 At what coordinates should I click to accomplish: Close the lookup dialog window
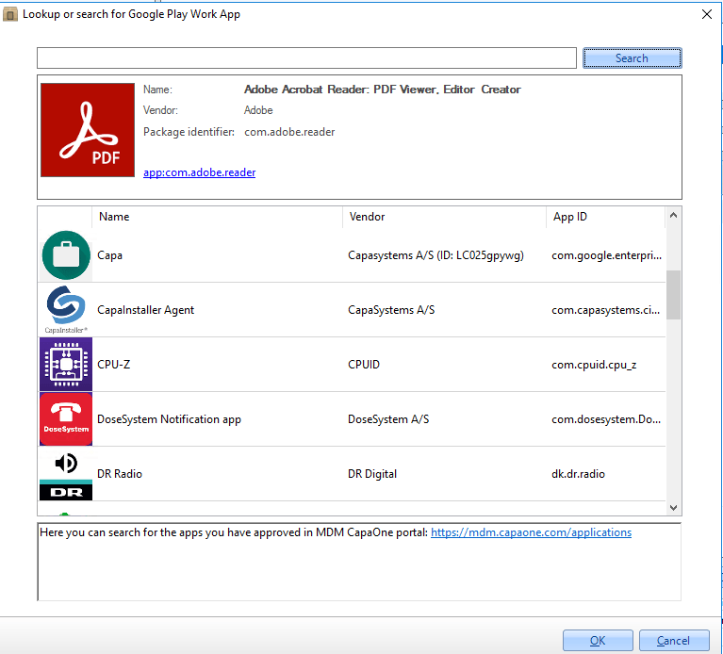point(706,14)
